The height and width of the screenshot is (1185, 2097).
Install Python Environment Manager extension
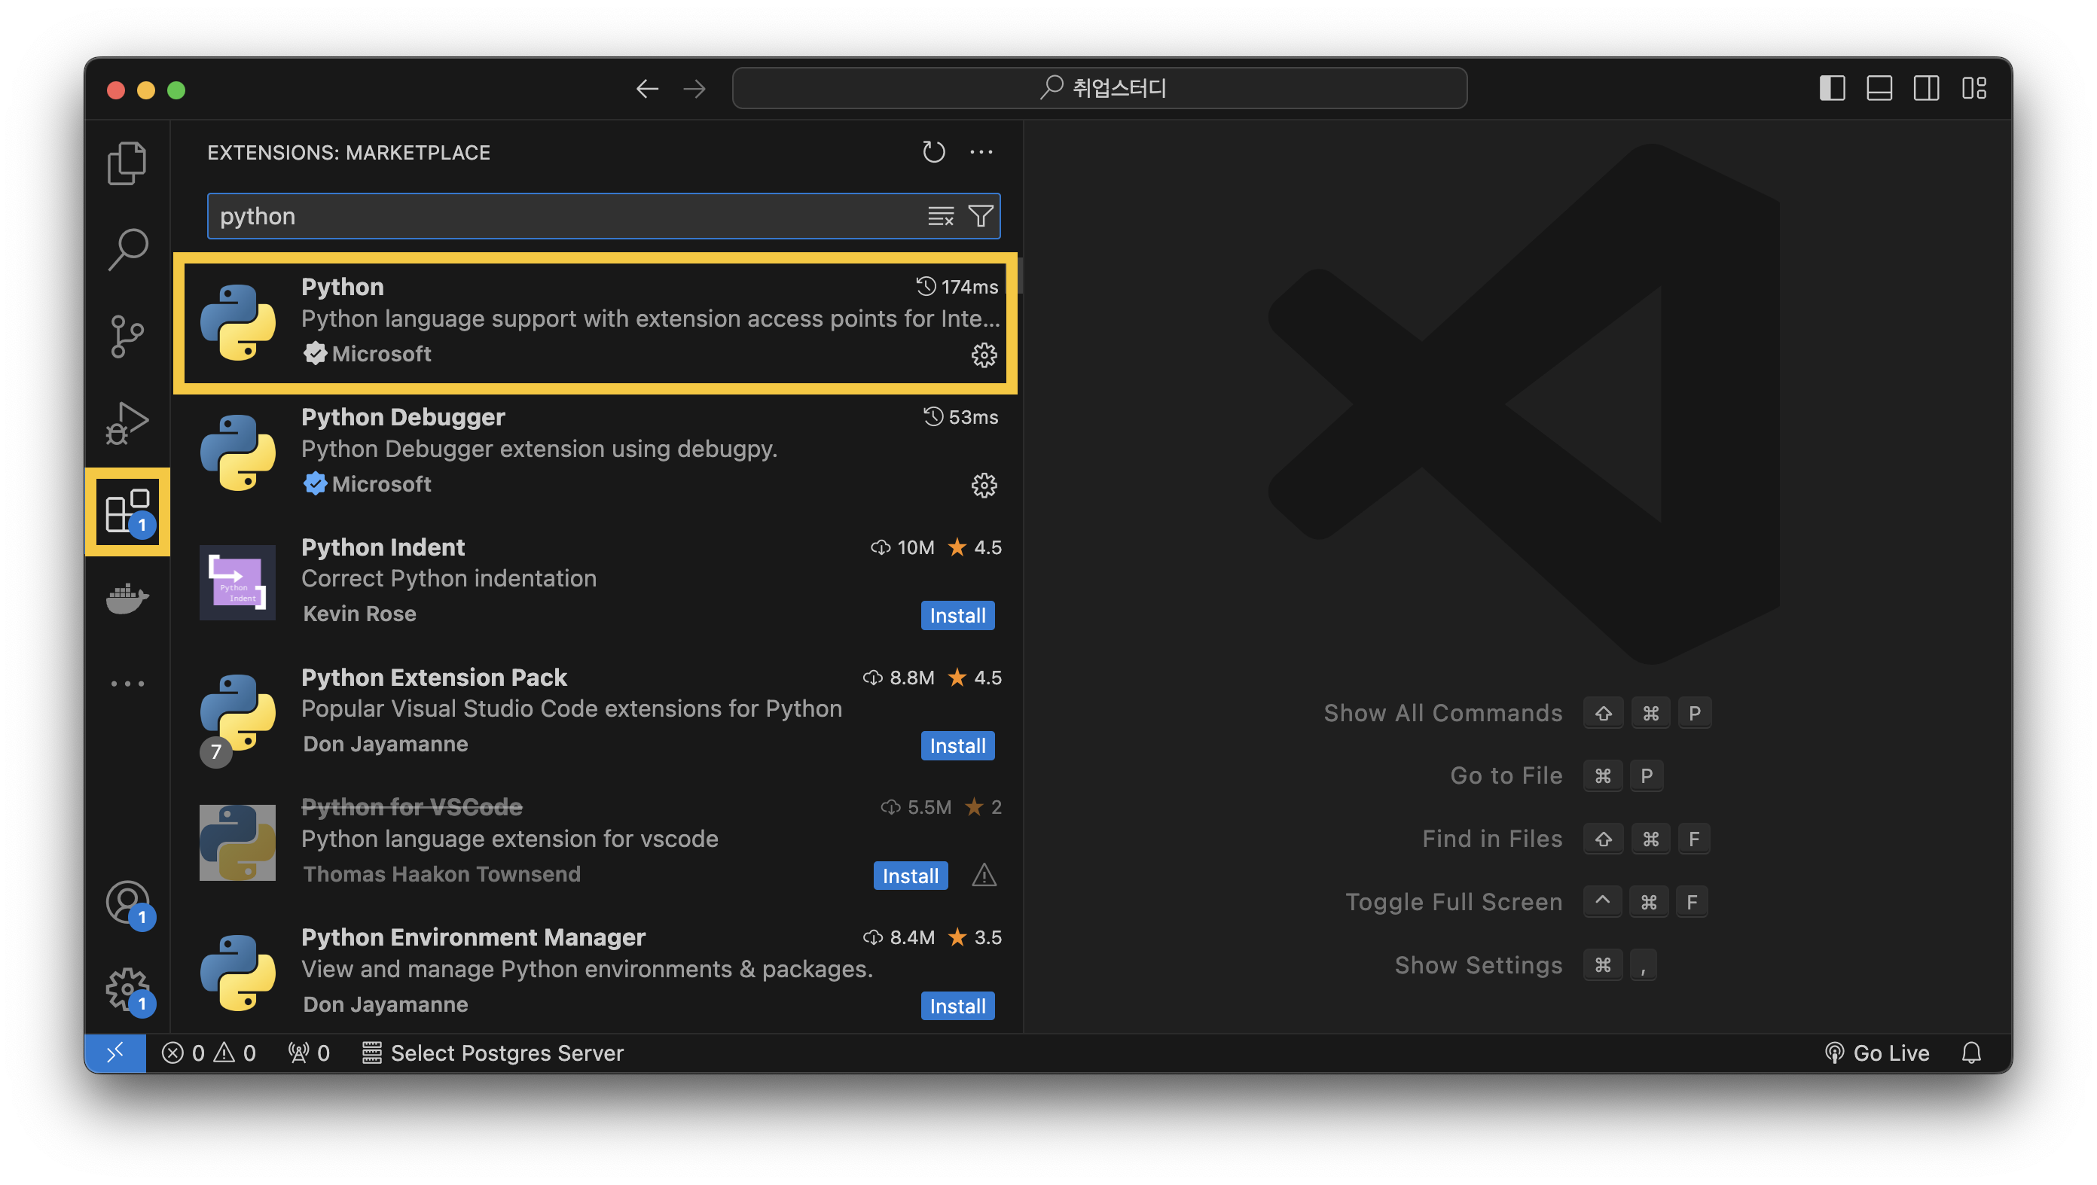pyautogui.click(x=957, y=1006)
